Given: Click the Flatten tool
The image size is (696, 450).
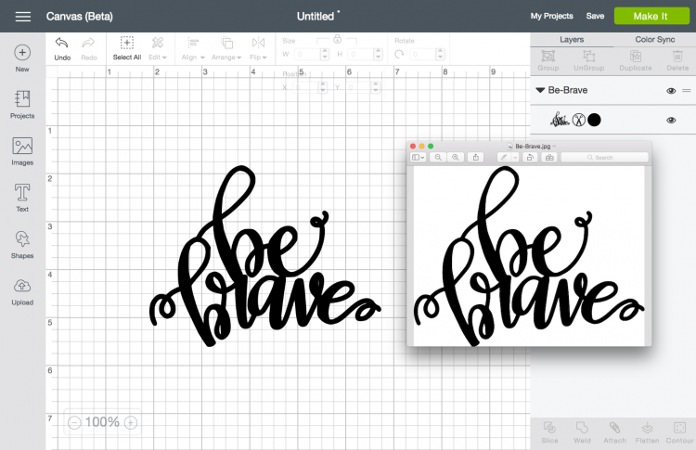Looking at the screenshot, I should pyautogui.click(x=647, y=432).
